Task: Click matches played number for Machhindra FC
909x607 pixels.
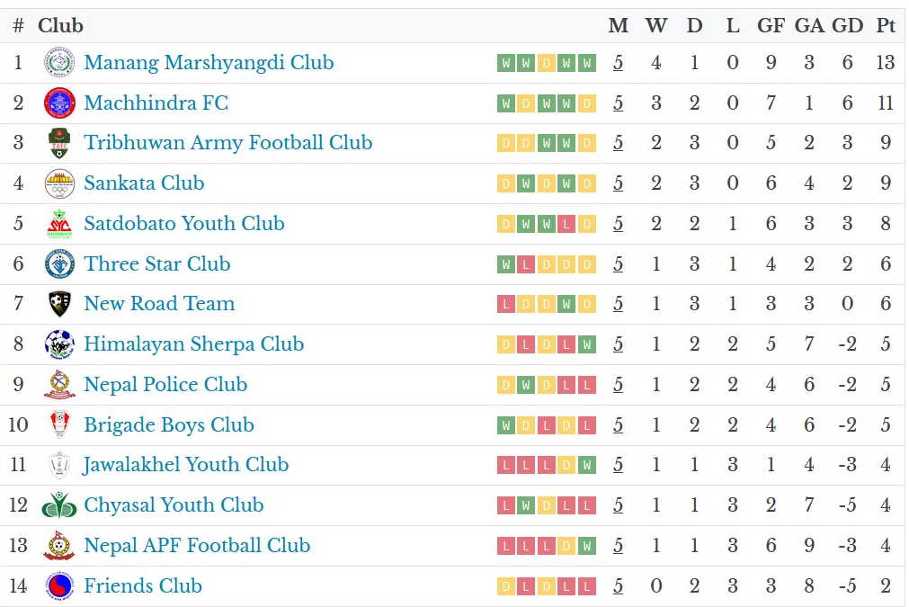Action: click(619, 103)
